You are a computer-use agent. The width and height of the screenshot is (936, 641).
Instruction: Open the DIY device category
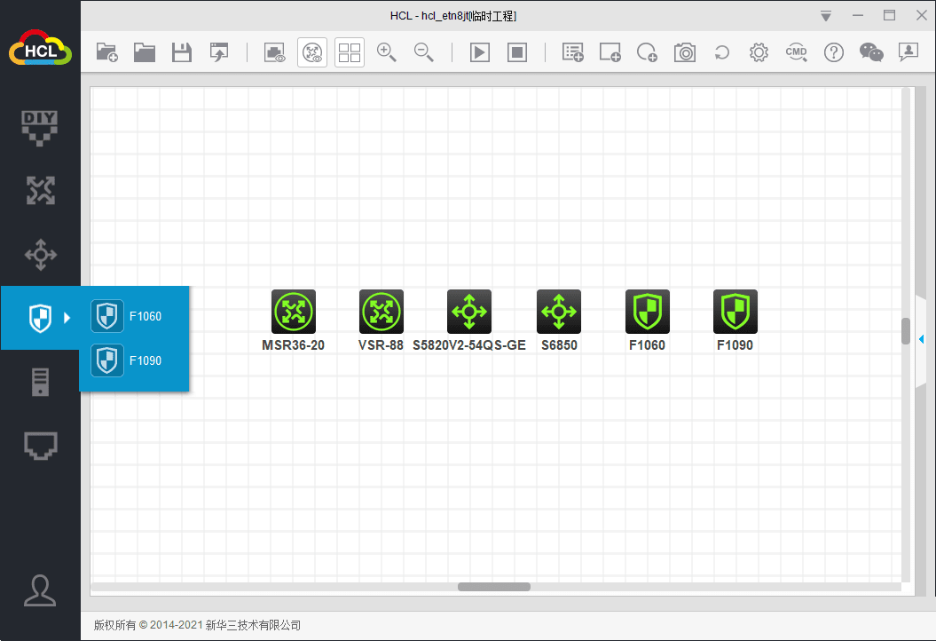[40, 128]
